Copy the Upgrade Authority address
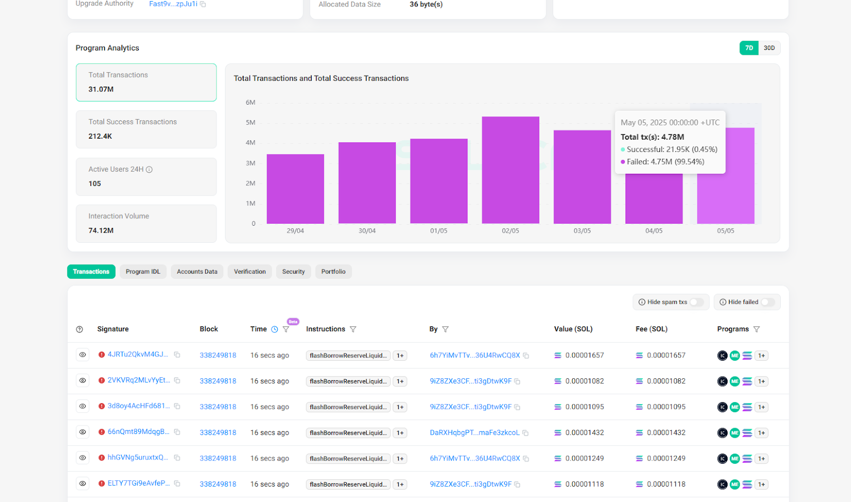This screenshot has width=851, height=502. 203,4
